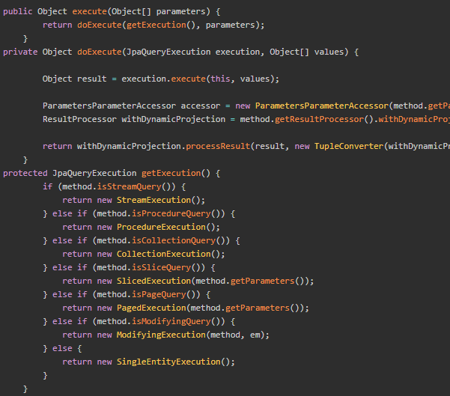Click 'getExecution' in the protected method declaration
Image resolution: width=450 pixels, height=396 pixels.
[x=171, y=174]
